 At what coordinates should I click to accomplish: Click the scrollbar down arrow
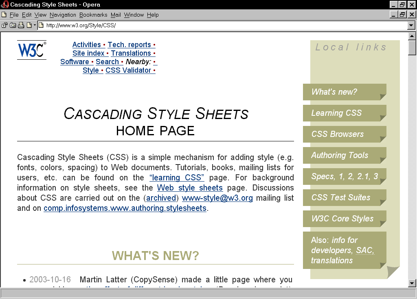pyautogui.click(x=412, y=283)
